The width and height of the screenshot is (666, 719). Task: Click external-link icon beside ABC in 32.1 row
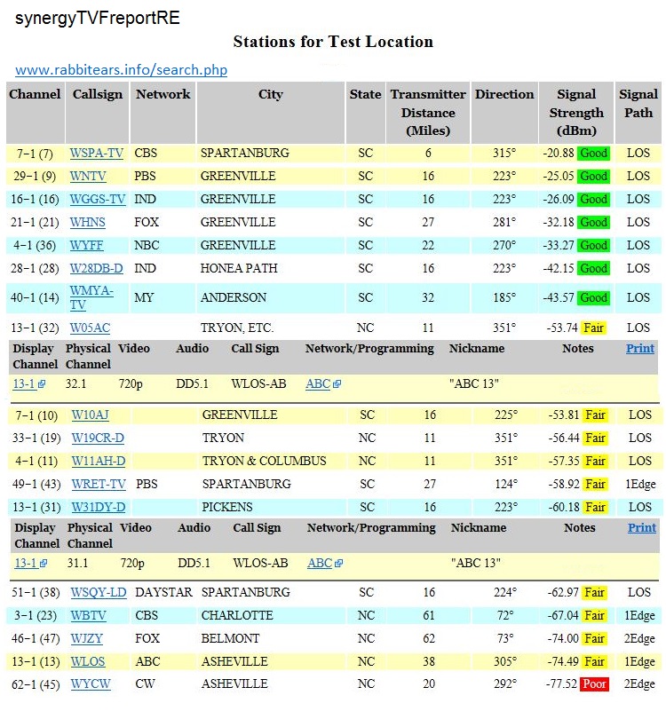(337, 385)
